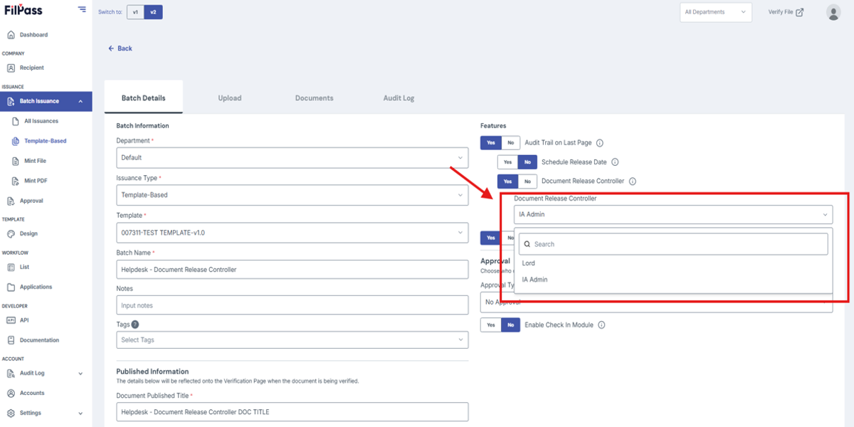Click the Verify File external-link icon
The width and height of the screenshot is (854, 427).
coord(800,12)
